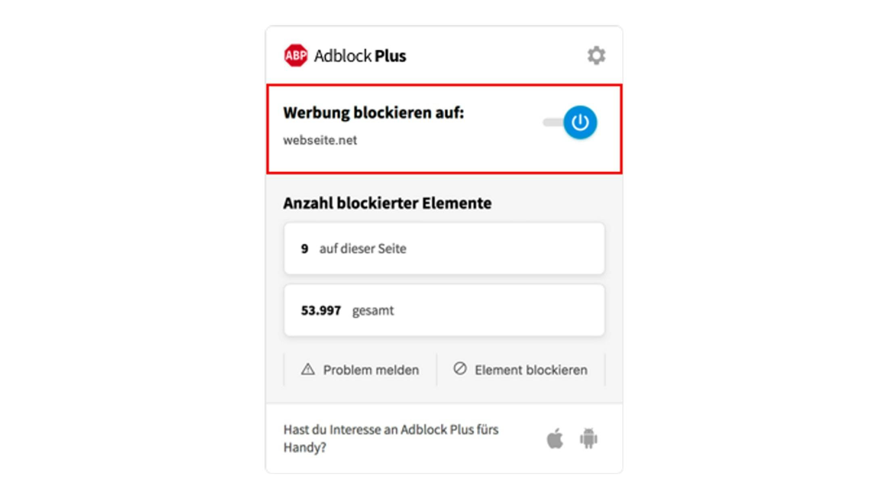888x499 pixels.
Task: Click the number 9 blocked count
Action: (x=304, y=249)
